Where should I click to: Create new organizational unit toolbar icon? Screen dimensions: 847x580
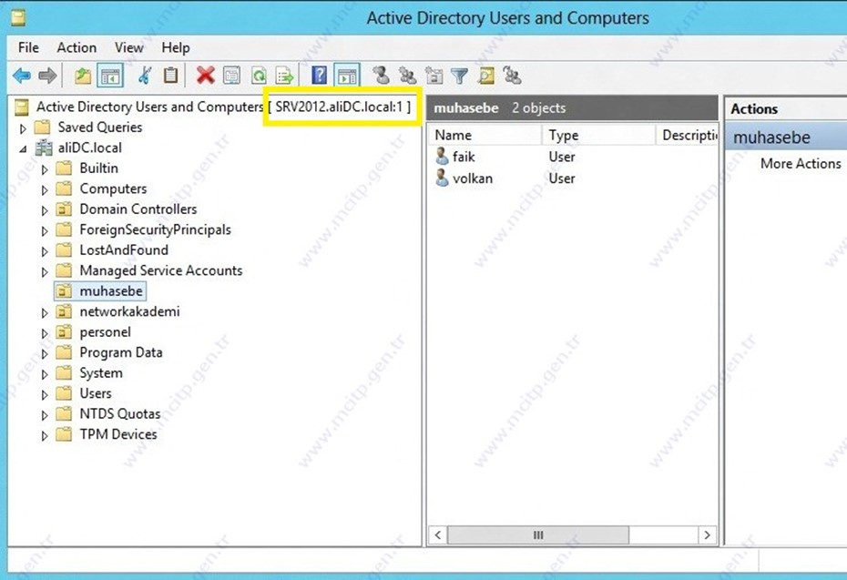[434, 76]
